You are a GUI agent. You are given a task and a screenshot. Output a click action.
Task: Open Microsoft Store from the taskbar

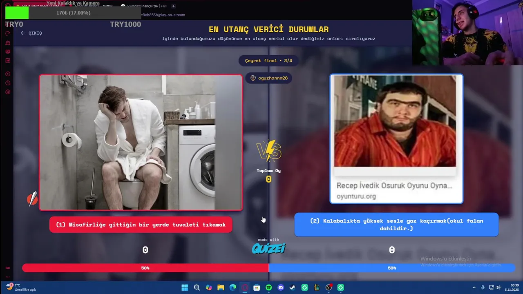[257, 287]
